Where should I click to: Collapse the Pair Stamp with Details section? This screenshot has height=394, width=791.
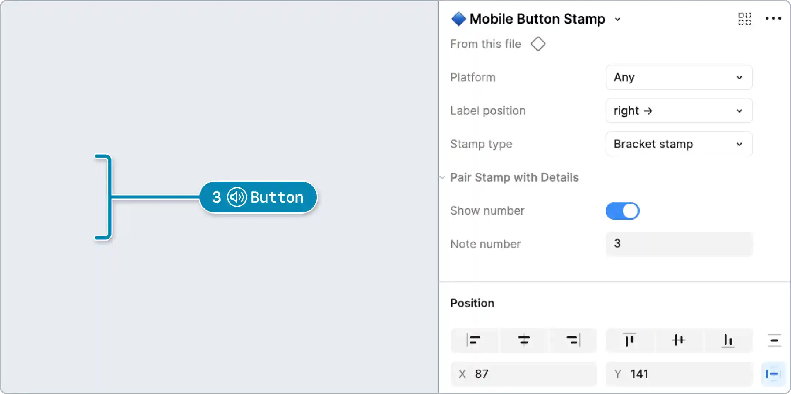pyautogui.click(x=442, y=177)
